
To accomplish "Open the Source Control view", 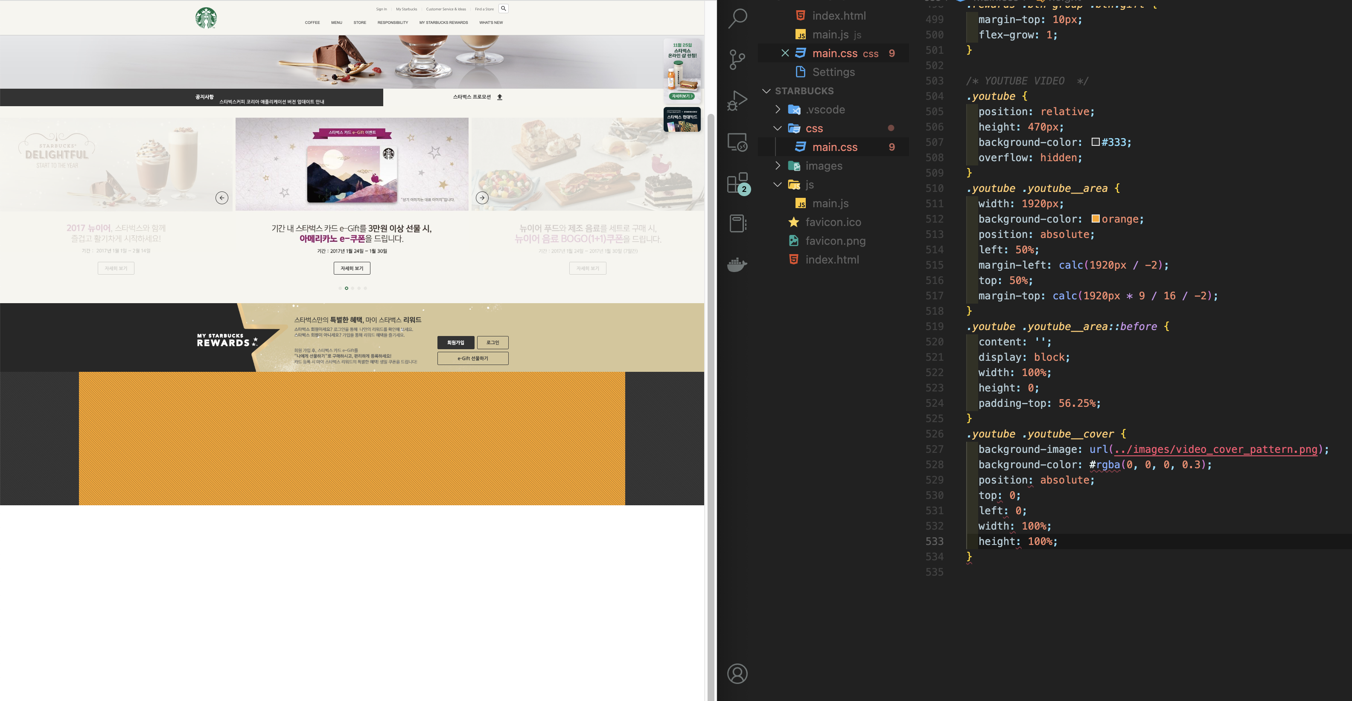I will tap(737, 59).
